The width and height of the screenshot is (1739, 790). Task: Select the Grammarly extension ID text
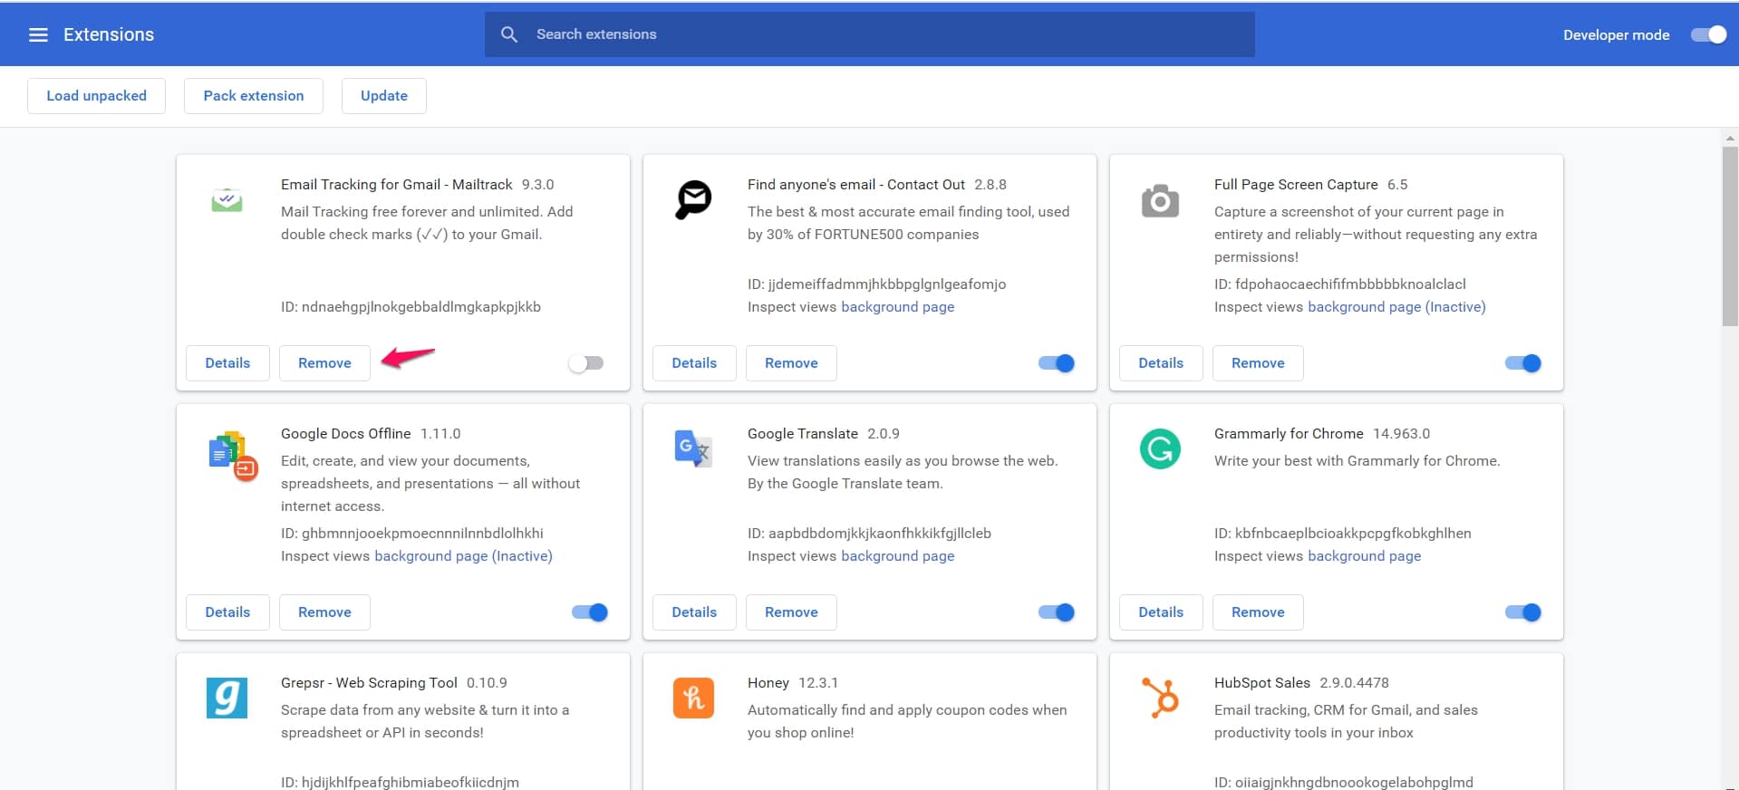point(1343,534)
